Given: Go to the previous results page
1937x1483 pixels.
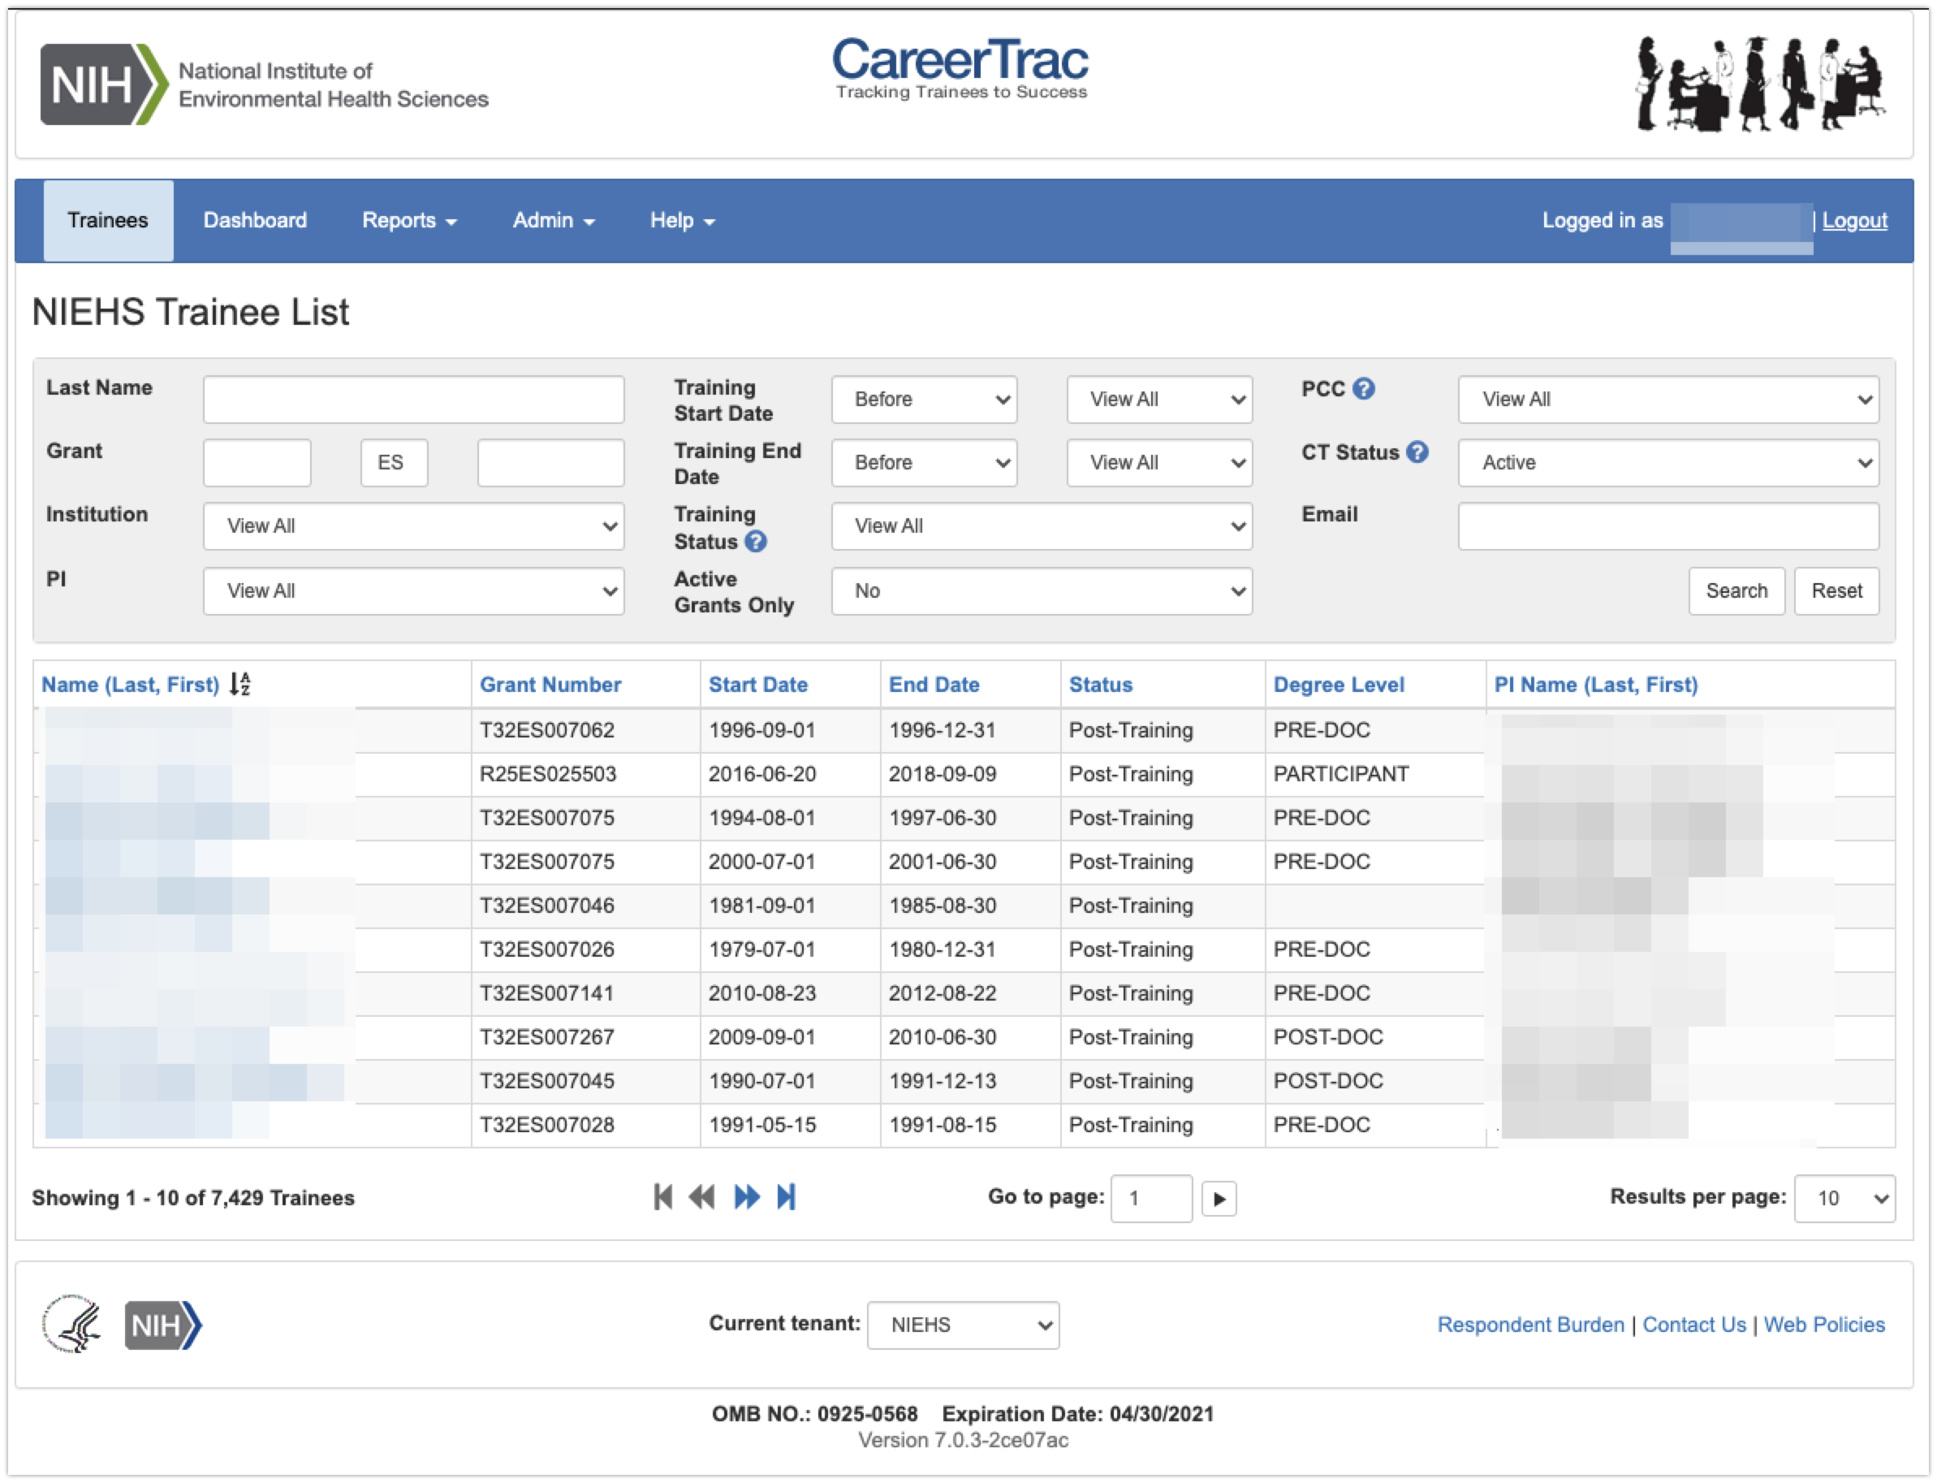Looking at the screenshot, I should click(702, 1197).
